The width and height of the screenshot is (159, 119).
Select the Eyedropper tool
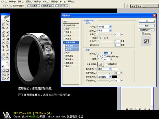click(x=7, y=54)
